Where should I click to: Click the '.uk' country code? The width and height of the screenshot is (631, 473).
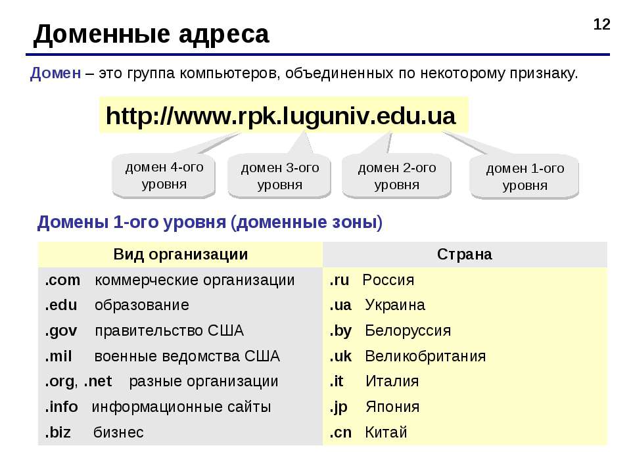(340, 356)
